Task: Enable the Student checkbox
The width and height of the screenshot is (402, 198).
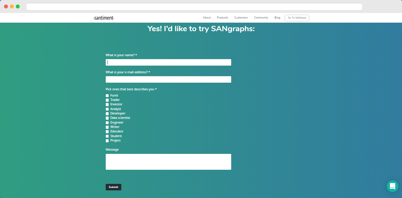Action: (x=107, y=136)
